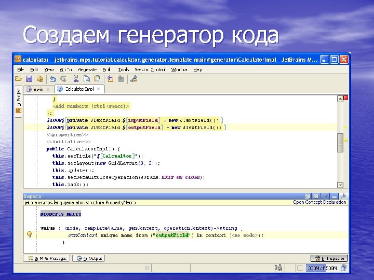Open the View menu
The width and height of the screenshot is (374, 280).
pyautogui.click(x=49, y=69)
